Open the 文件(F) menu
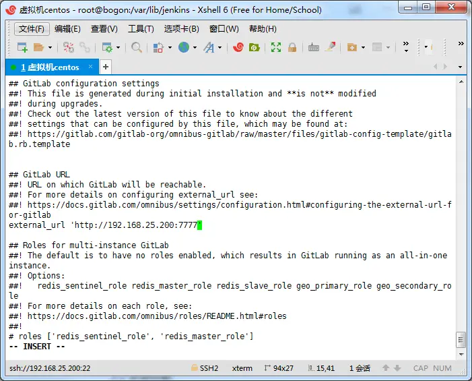The image size is (472, 381). pyautogui.click(x=32, y=29)
